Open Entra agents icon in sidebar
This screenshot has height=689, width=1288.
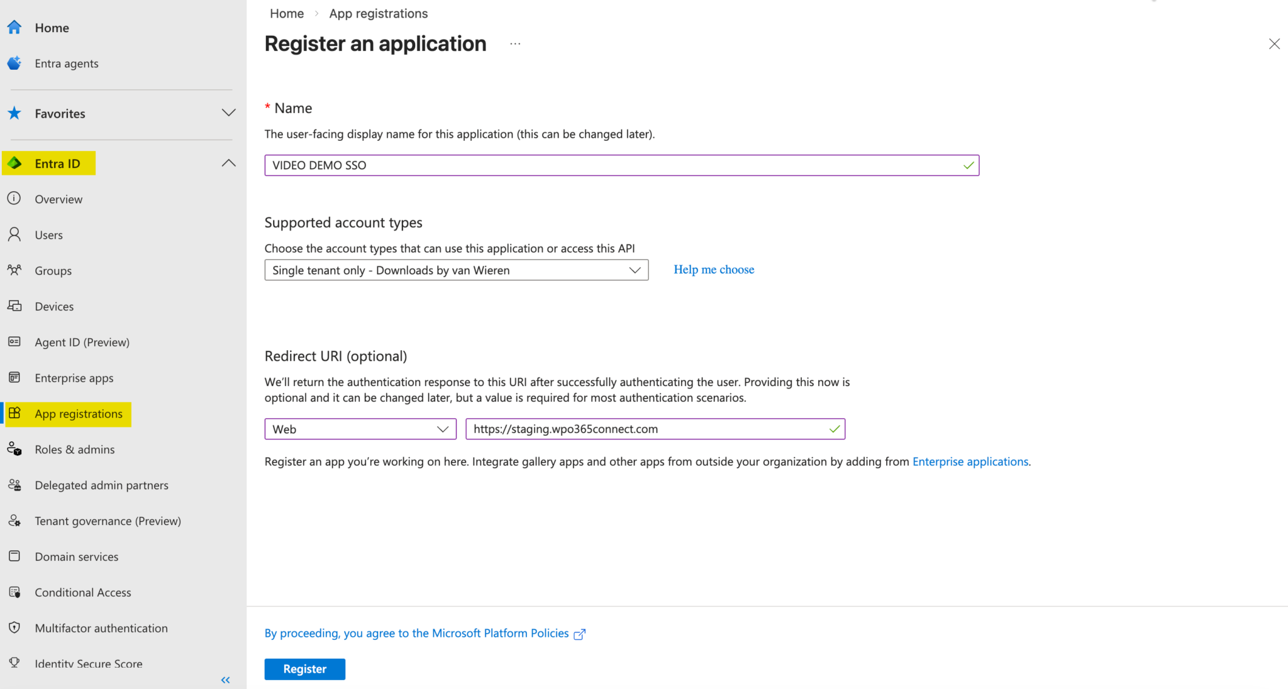click(x=14, y=63)
